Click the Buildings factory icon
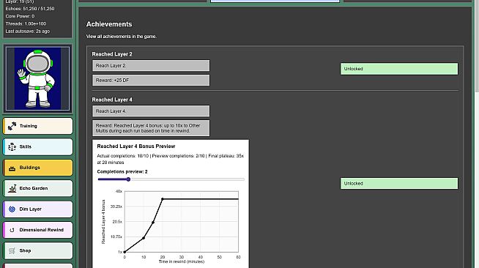The image size is (479, 268). (x=12, y=168)
